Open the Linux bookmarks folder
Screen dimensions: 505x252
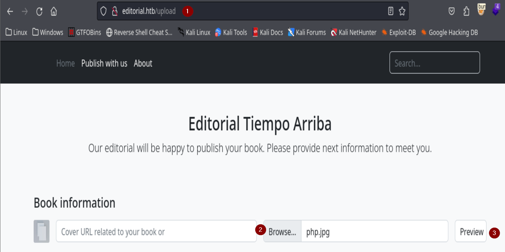pos(17,32)
